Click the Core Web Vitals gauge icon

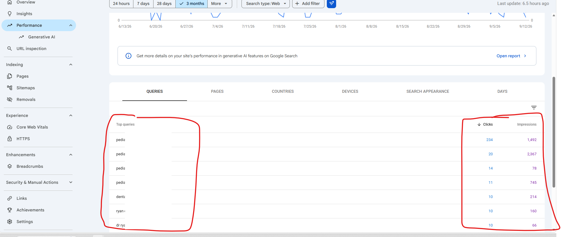(x=10, y=127)
